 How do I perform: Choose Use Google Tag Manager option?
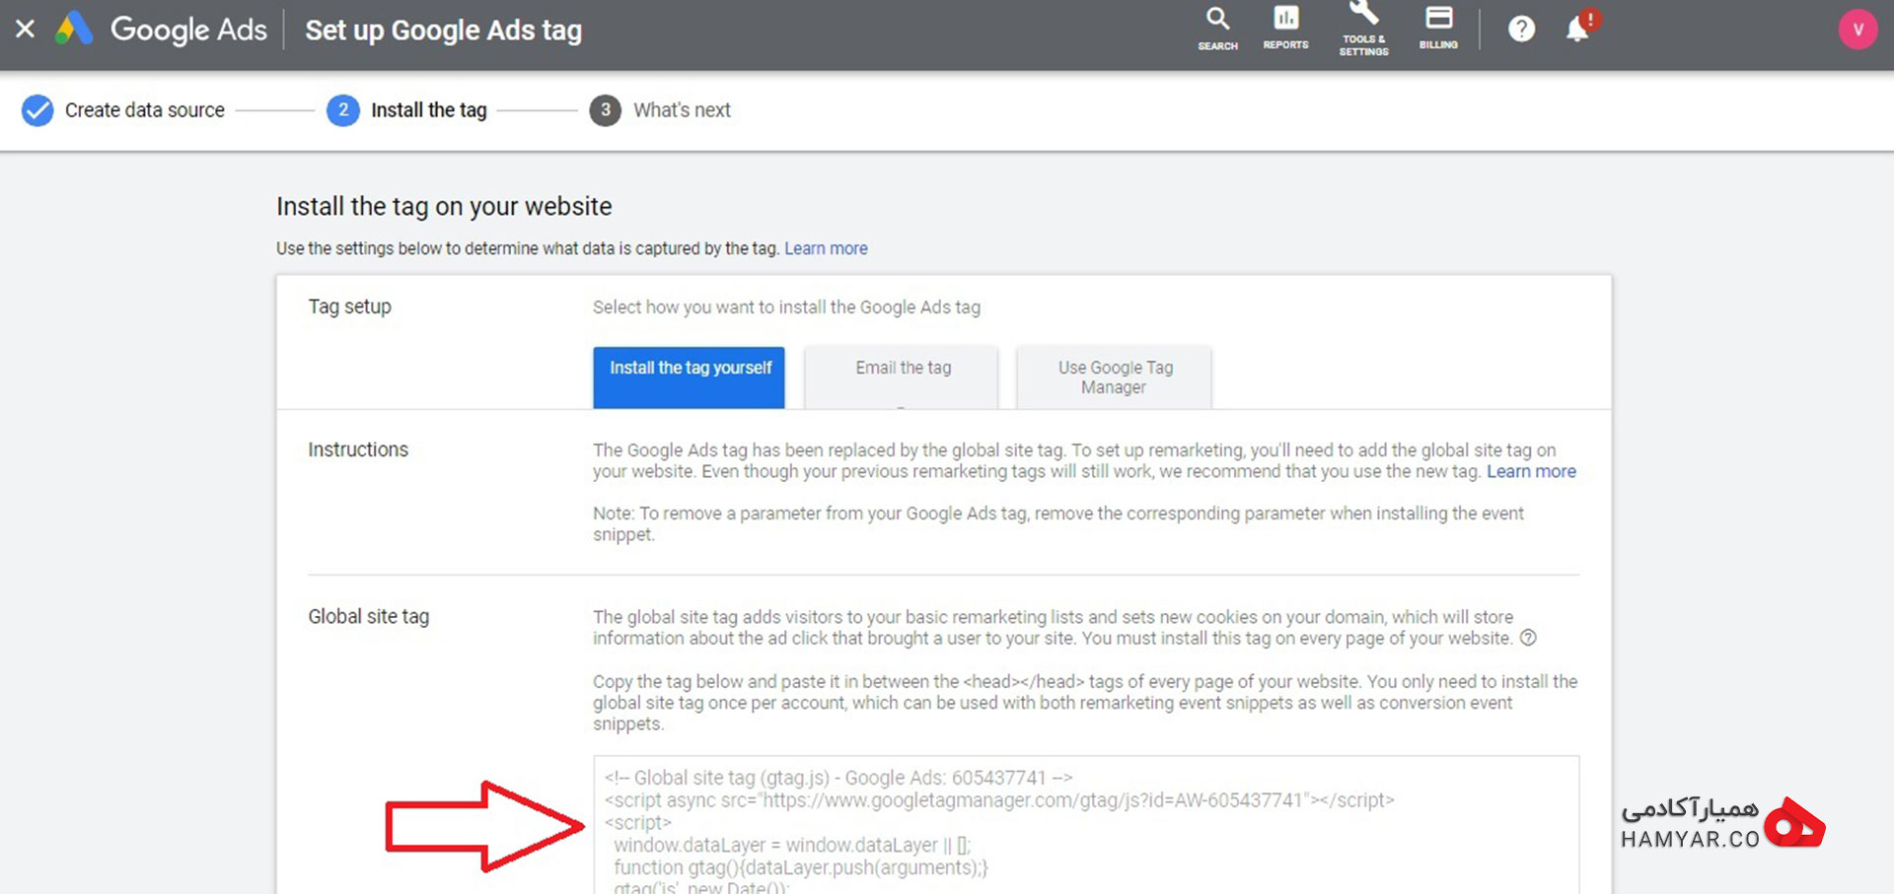(x=1115, y=377)
